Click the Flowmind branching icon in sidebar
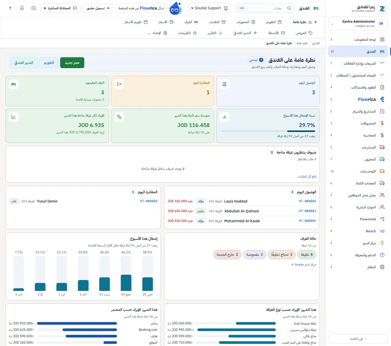The height and width of the screenshot is (346, 391). (382, 219)
